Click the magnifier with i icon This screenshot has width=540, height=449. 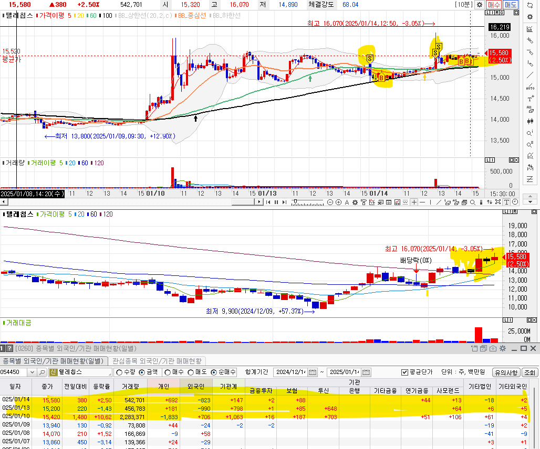530,133
